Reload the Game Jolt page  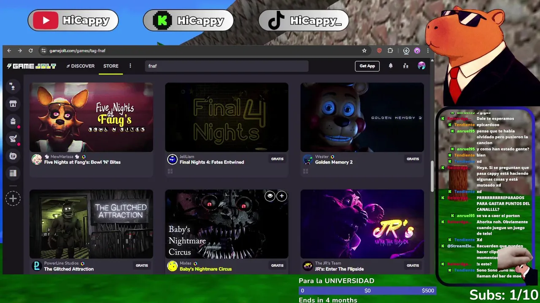pos(30,50)
